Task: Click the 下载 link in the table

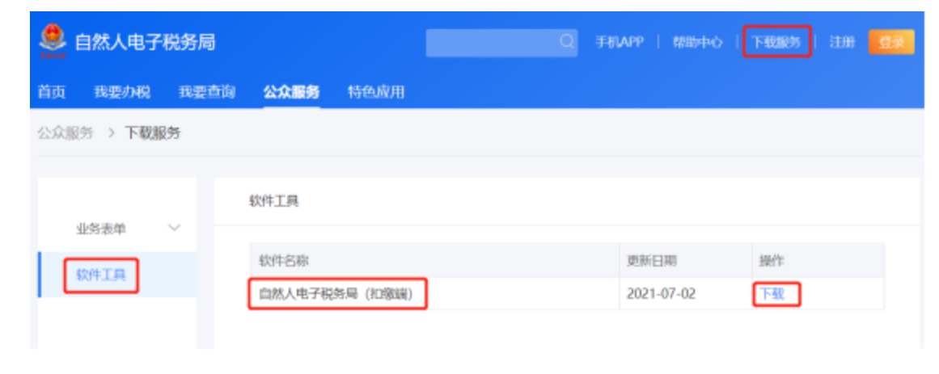Action: [772, 294]
